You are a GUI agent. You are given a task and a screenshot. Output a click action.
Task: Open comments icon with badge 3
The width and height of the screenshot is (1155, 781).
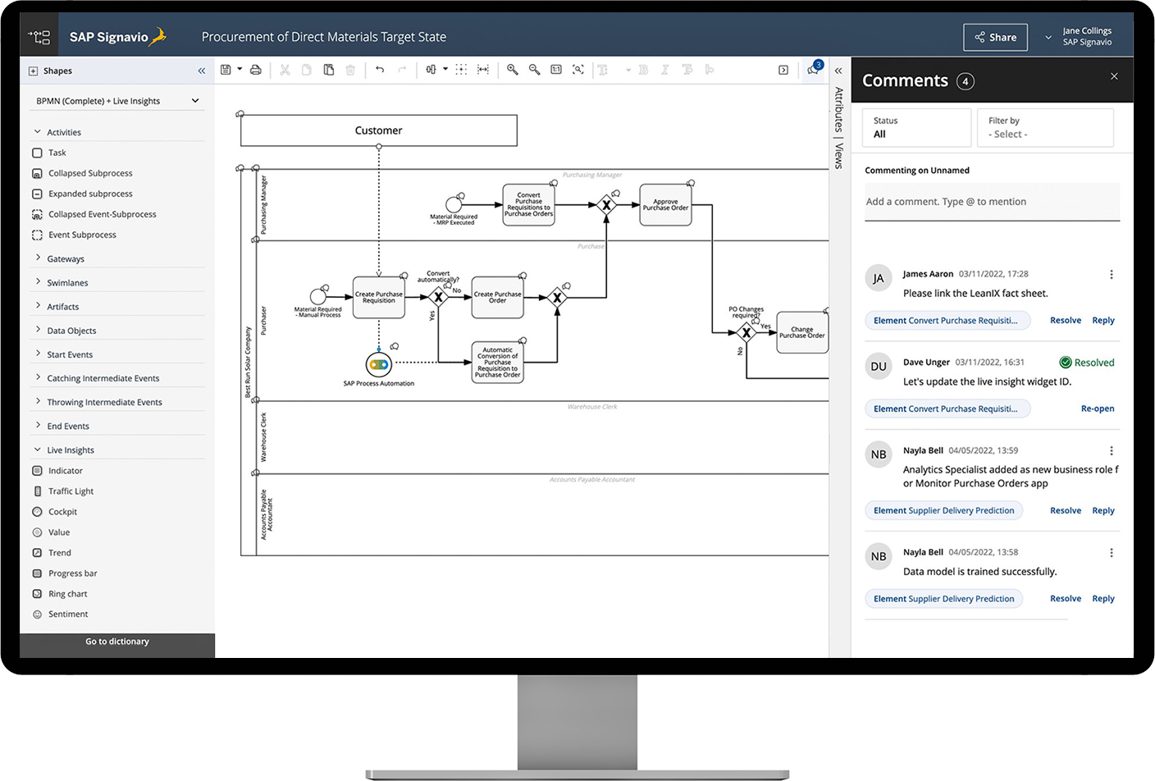coord(813,70)
